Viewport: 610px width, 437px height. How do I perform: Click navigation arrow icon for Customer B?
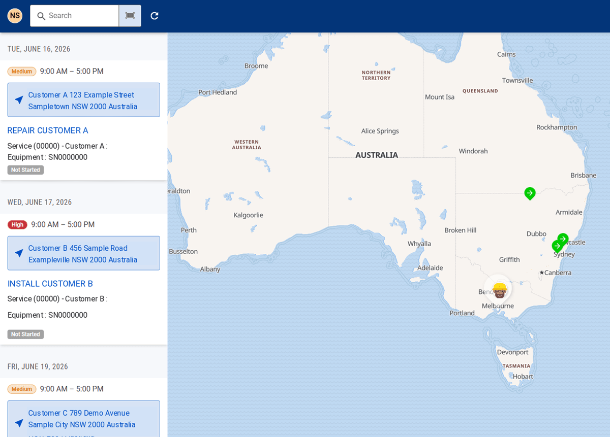click(x=19, y=253)
